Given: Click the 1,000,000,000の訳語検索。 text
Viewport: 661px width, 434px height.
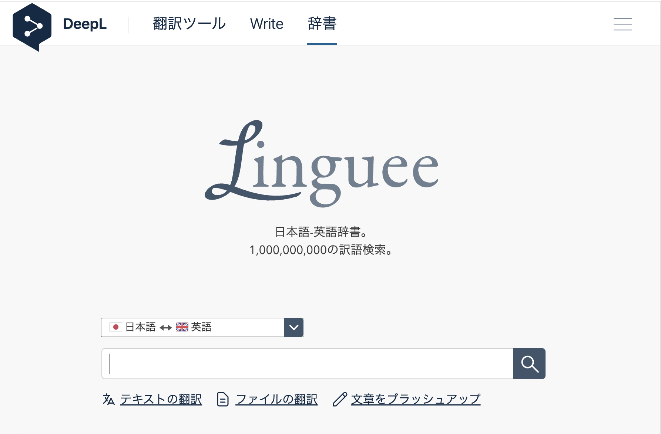Looking at the screenshot, I should tap(322, 250).
